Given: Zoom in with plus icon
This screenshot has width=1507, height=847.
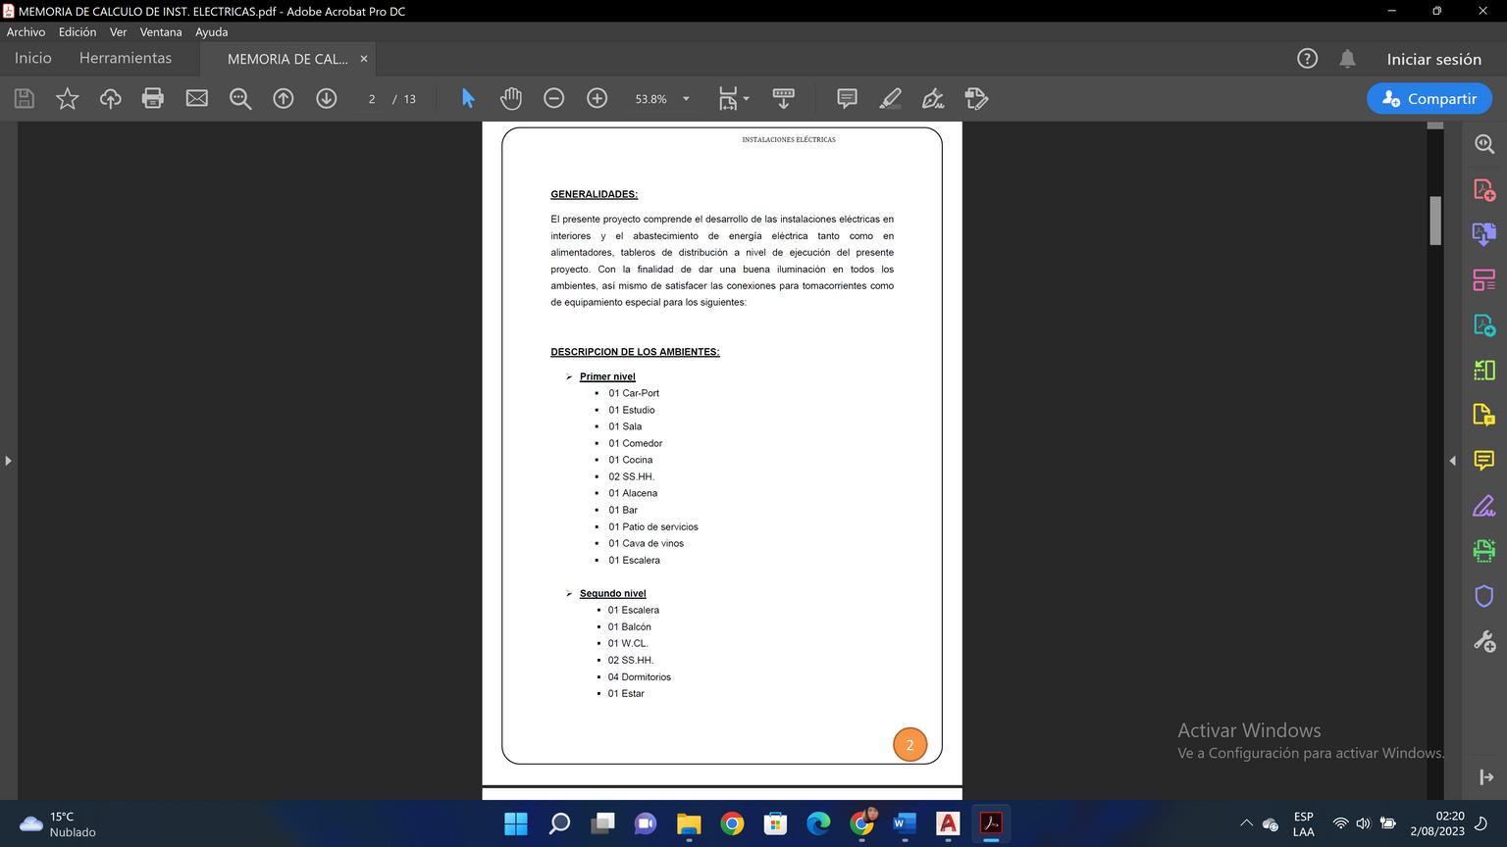Looking at the screenshot, I should tap(598, 98).
